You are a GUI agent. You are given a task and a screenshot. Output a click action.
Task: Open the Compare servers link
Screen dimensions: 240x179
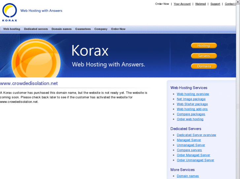point(189,150)
